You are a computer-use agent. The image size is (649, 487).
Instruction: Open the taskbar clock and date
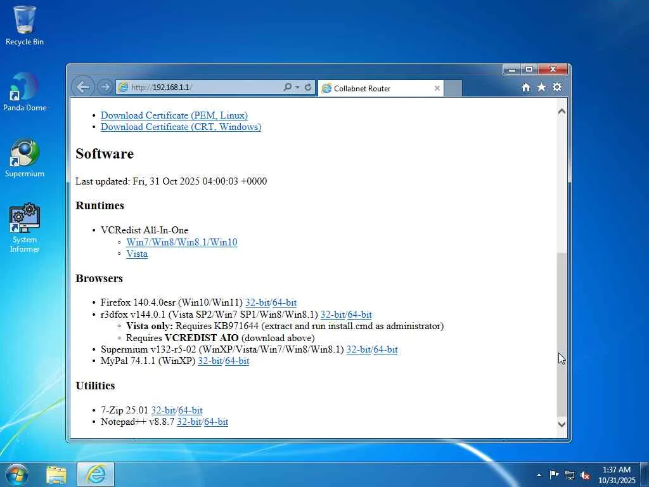tap(617, 475)
